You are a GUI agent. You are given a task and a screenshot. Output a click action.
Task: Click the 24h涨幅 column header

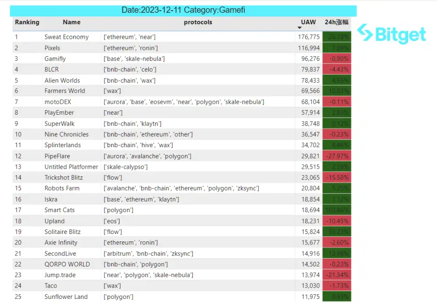(x=336, y=22)
